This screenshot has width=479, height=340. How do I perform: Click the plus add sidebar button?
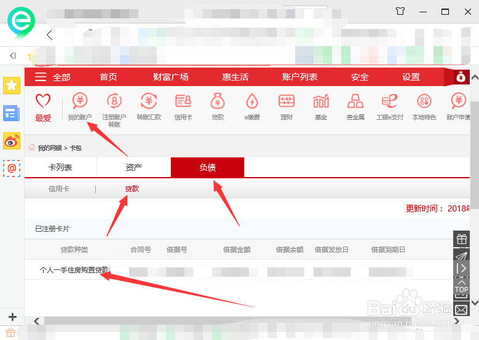[x=12, y=317]
